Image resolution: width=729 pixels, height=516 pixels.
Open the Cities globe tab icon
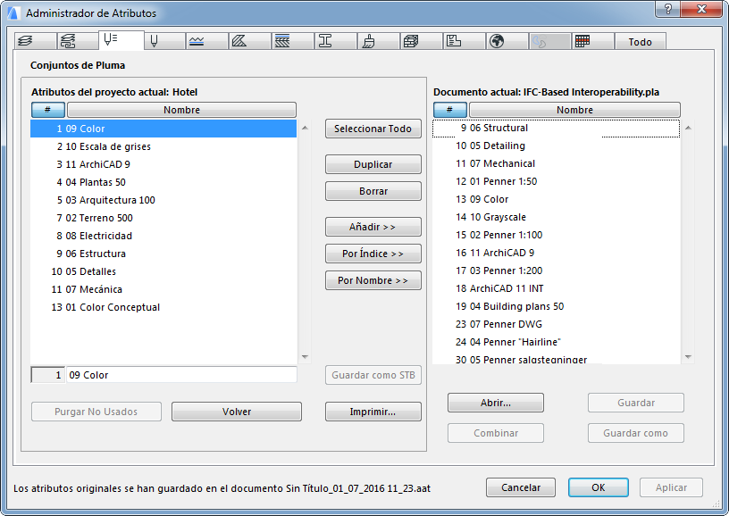[507, 41]
